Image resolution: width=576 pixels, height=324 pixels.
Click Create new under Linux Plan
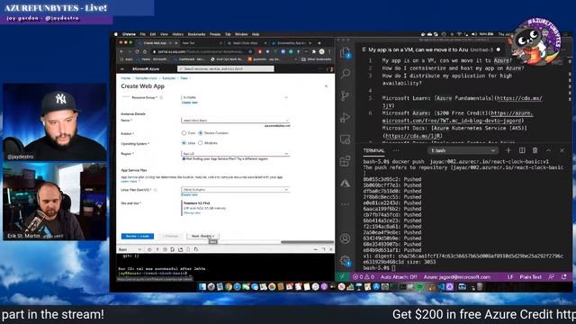point(190,194)
